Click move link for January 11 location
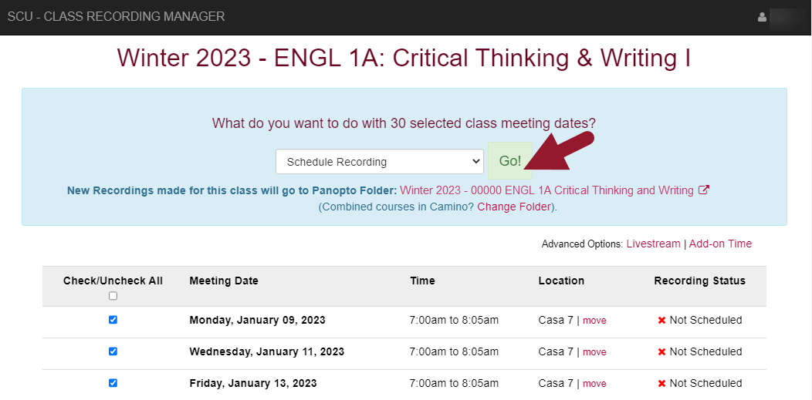Screen dimensions: 812x400 594,352
